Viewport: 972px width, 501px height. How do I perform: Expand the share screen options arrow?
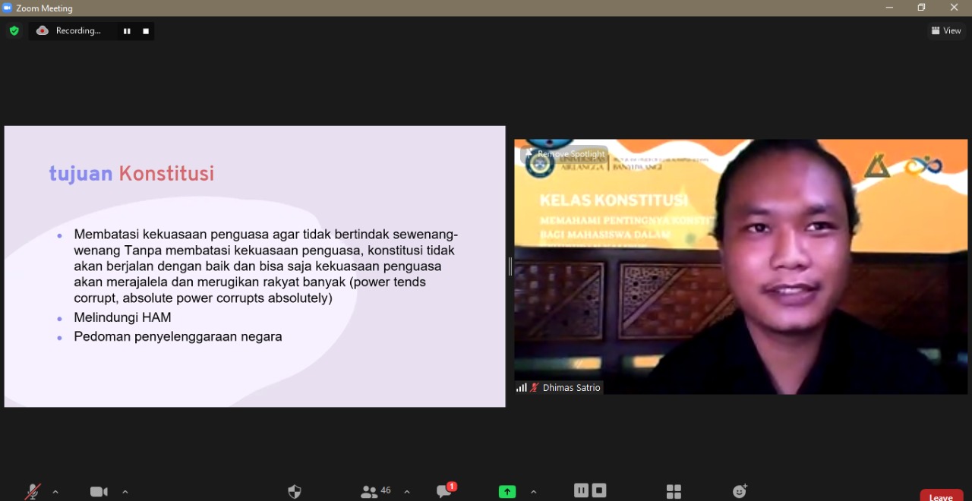tap(533, 492)
